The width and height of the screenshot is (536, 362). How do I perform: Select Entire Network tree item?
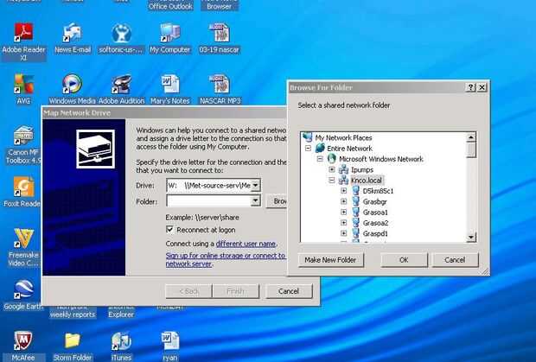(349, 149)
